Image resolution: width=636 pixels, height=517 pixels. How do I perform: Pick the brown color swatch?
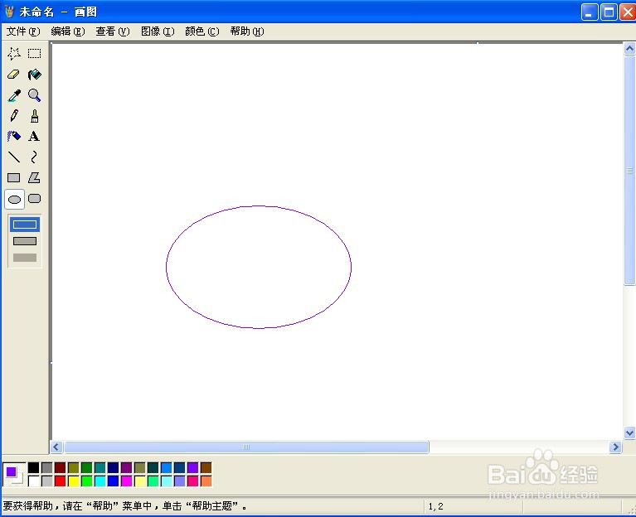tap(206, 467)
